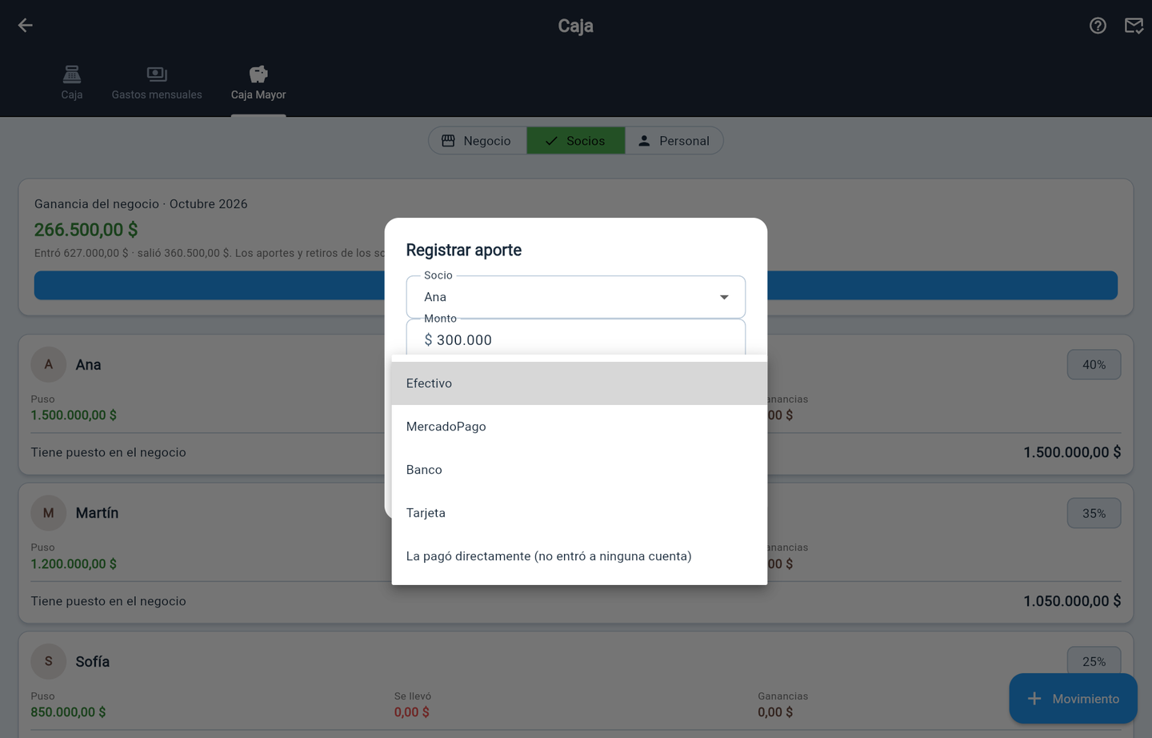Click the piggy bank icon
This screenshot has width=1152, height=738.
(258, 74)
